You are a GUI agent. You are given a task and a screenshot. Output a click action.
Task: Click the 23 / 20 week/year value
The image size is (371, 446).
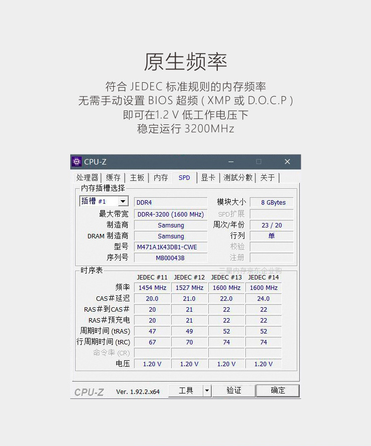pyautogui.click(x=272, y=225)
